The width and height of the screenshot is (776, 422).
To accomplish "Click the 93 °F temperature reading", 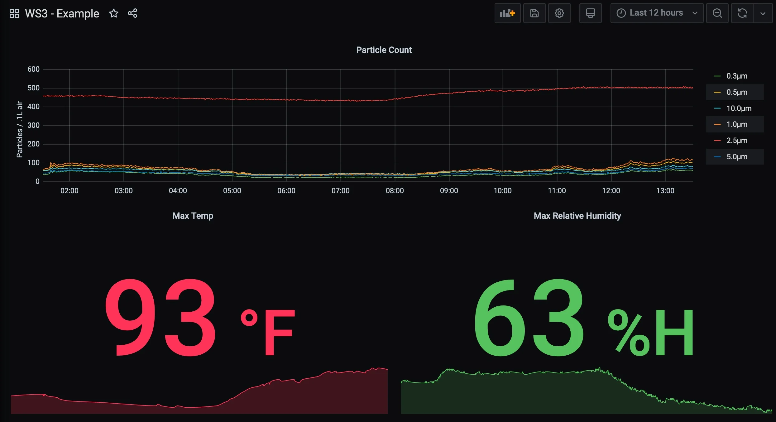I will click(199, 318).
